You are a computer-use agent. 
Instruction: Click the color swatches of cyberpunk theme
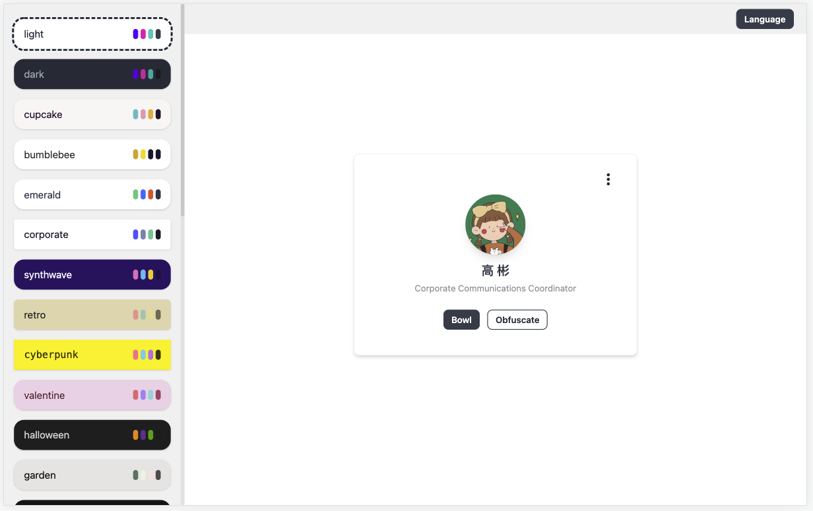tap(147, 355)
